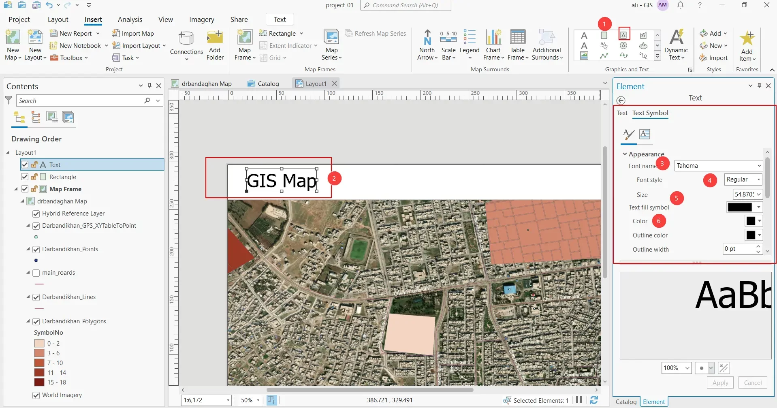The width and height of the screenshot is (777, 408).
Task: Switch to the Text tab in Element pane
Action: (x=622, y=113)
